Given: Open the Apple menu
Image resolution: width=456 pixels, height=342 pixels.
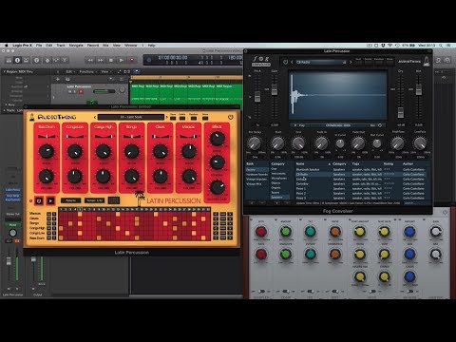Looking at the screenshot, I should coord(6,46).
